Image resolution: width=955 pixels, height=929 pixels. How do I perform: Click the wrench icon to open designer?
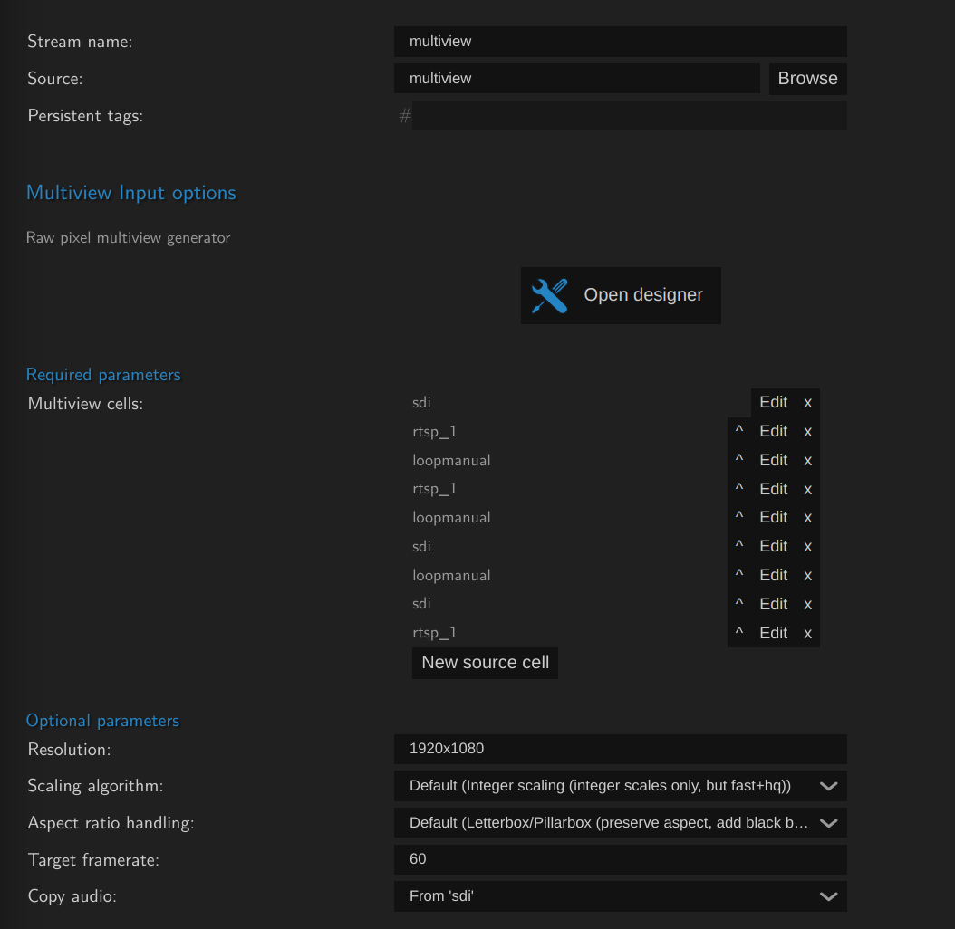(549, 295)
